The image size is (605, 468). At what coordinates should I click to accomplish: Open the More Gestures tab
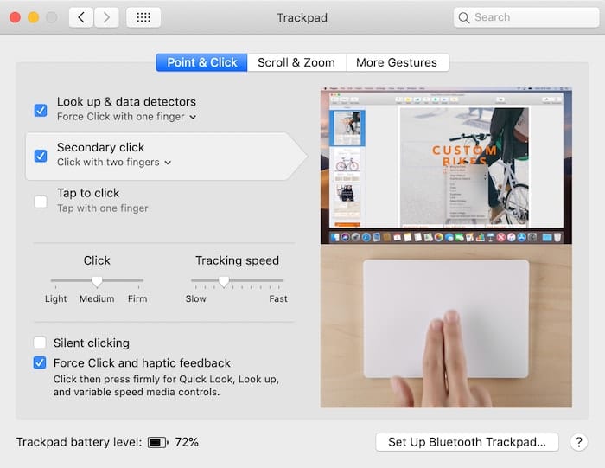(397, 62)
